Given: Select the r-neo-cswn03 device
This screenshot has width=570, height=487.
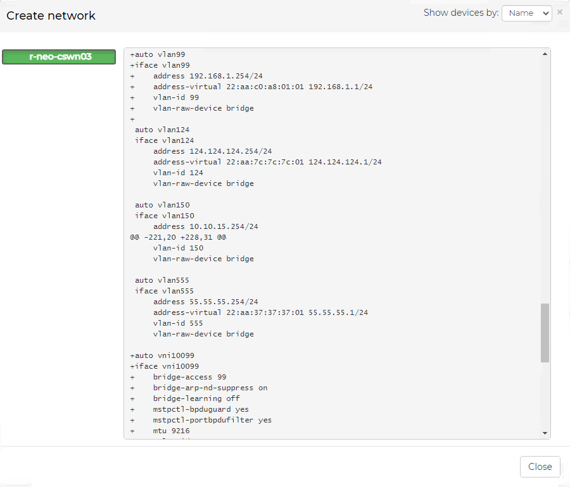Looking at the screenshot, I should click(60, 57).
